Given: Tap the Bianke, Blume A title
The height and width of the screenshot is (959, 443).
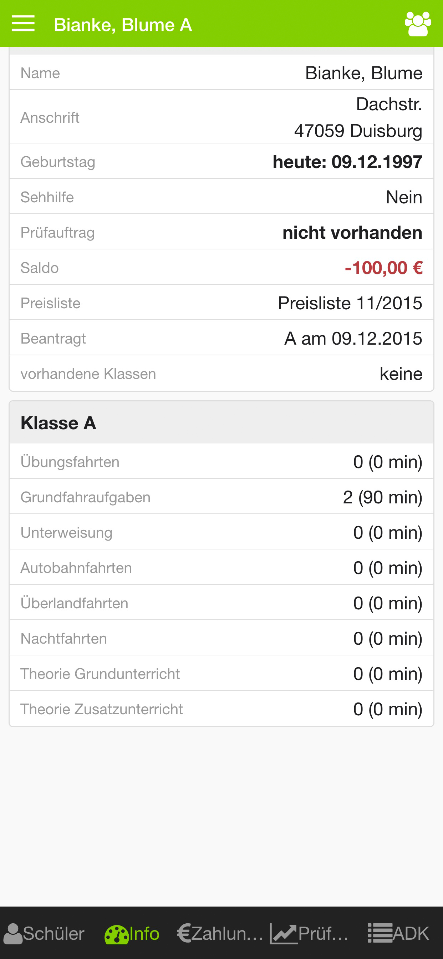Looking at the screenshot, I should 123,25.
